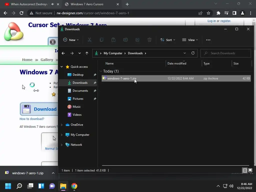Click the Share icon in Explorer toolbar
Viewport: 256px width, 192px height.
[x=137, y=40]
